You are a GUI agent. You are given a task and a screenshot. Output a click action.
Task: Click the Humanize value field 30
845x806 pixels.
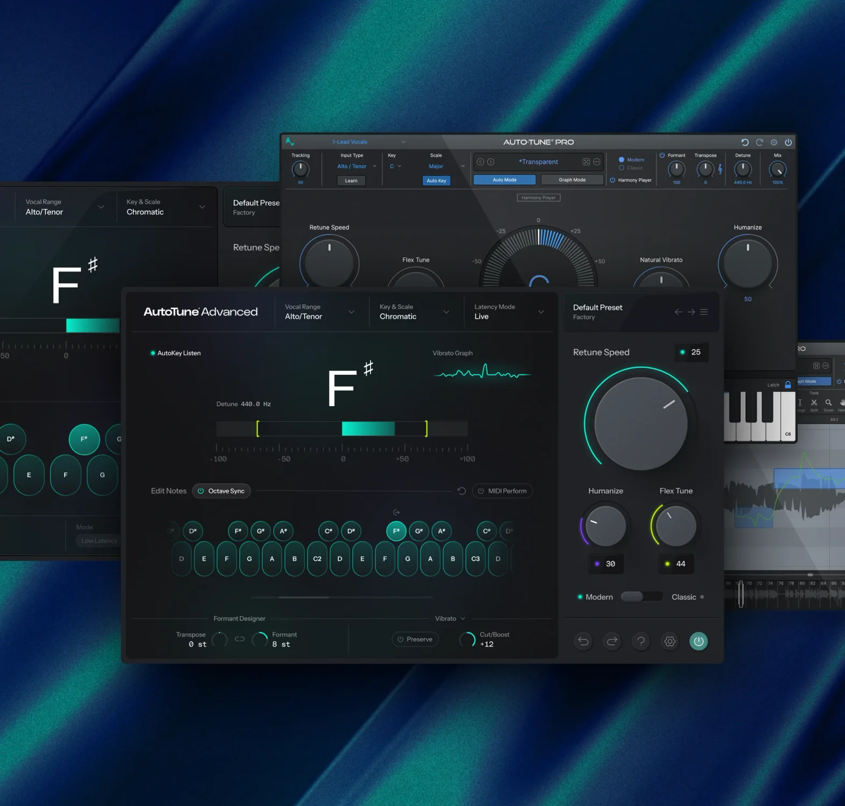tap(605, 564)
